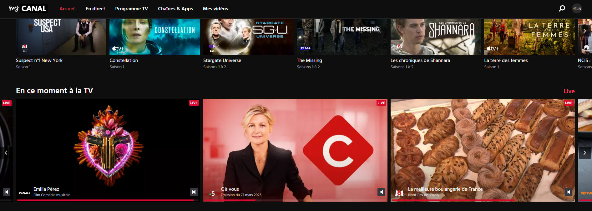
Task: Open the Live link beside section title
Action: pos(569,91)
